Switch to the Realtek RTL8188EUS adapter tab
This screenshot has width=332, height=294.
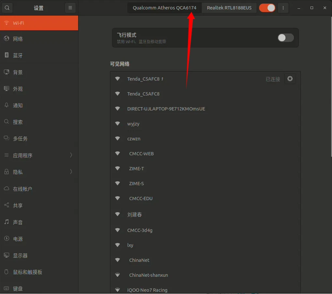[x=229, y=7]
